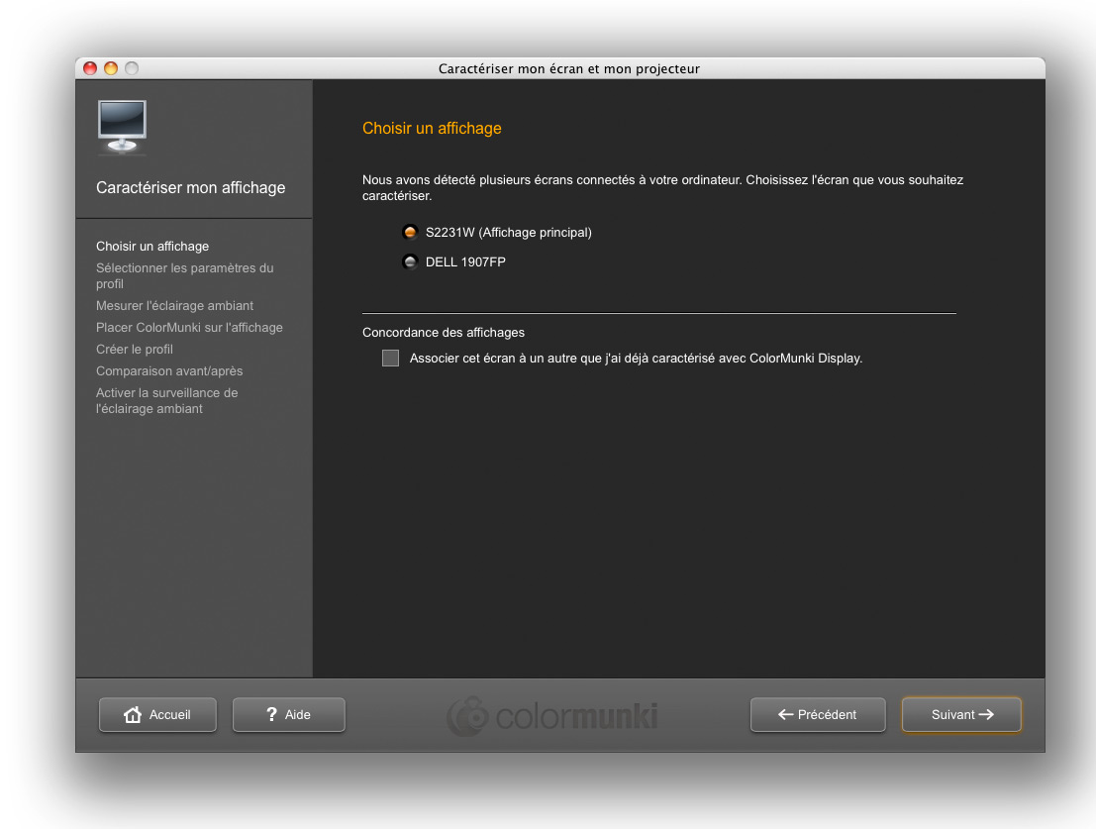Image resolution: width=1096 pixels, height=829 pixels.
Task: Click the 'Concordance des affichages' label
Action: click(444, 333)
